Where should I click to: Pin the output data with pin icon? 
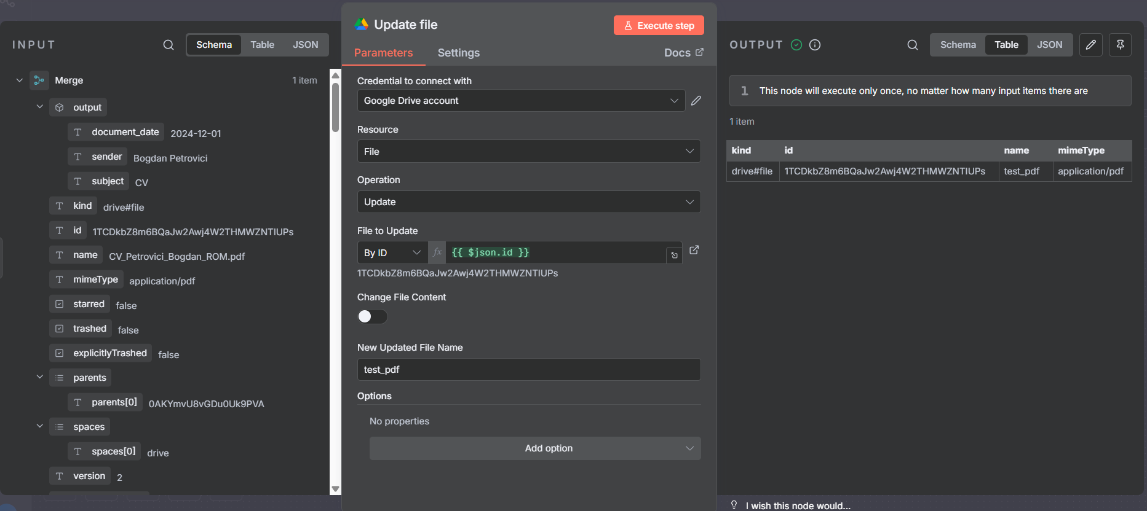[1120, 45]
